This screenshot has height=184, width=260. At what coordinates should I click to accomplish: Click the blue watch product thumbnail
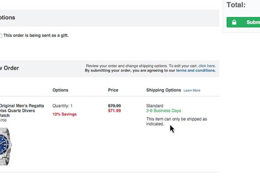5,146
